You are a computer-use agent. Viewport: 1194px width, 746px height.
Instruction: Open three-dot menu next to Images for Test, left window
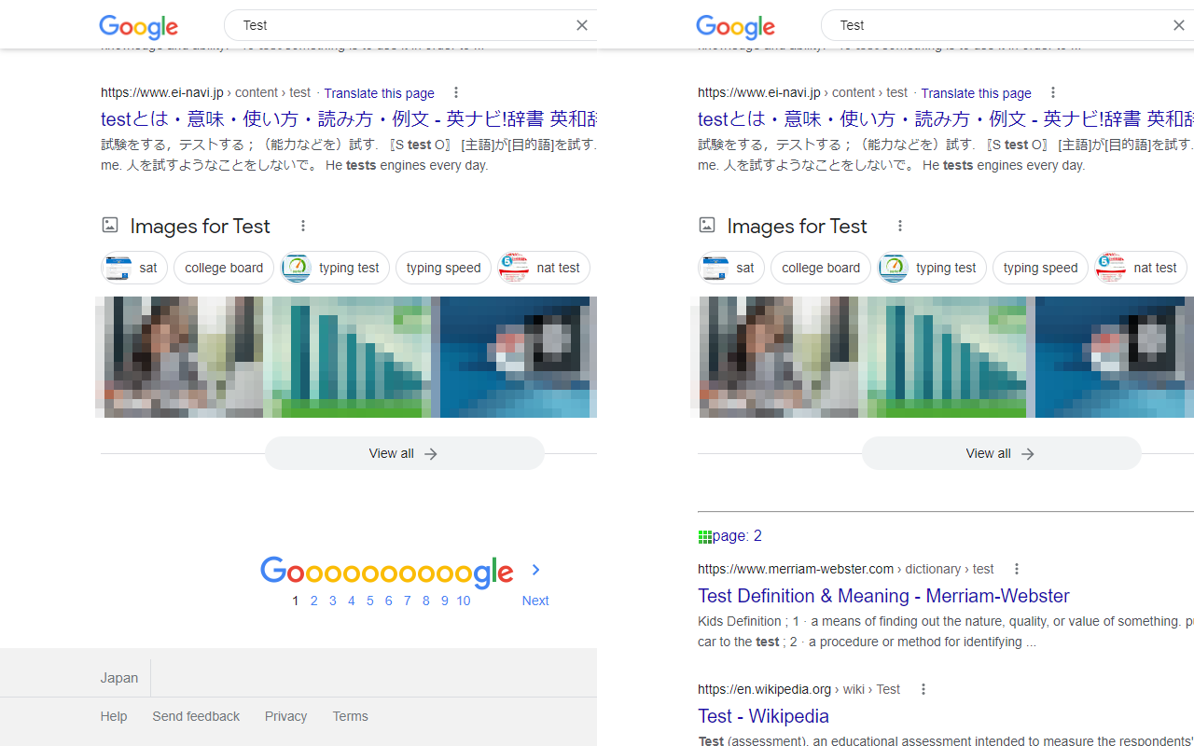point(303,226)
